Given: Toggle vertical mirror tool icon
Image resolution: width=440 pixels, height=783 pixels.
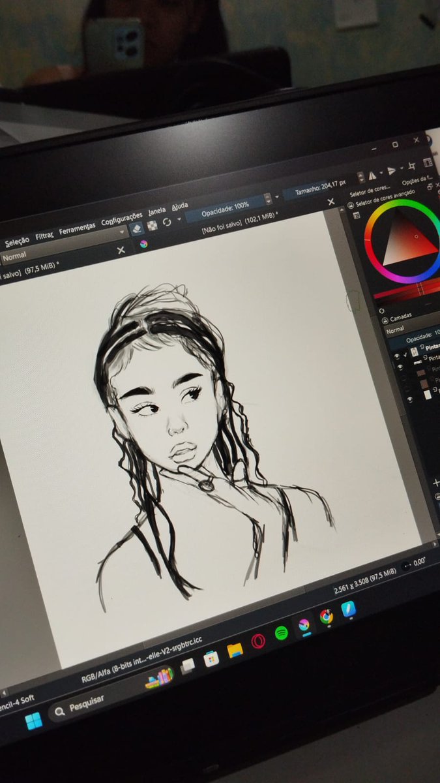Looking at the screenshot, I should point(392,171).
